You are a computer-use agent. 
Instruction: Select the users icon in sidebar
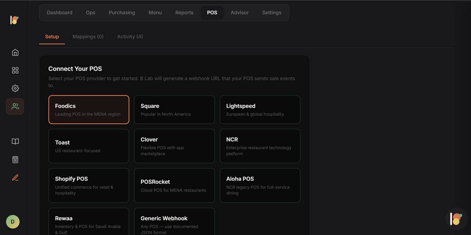(15, 106)
